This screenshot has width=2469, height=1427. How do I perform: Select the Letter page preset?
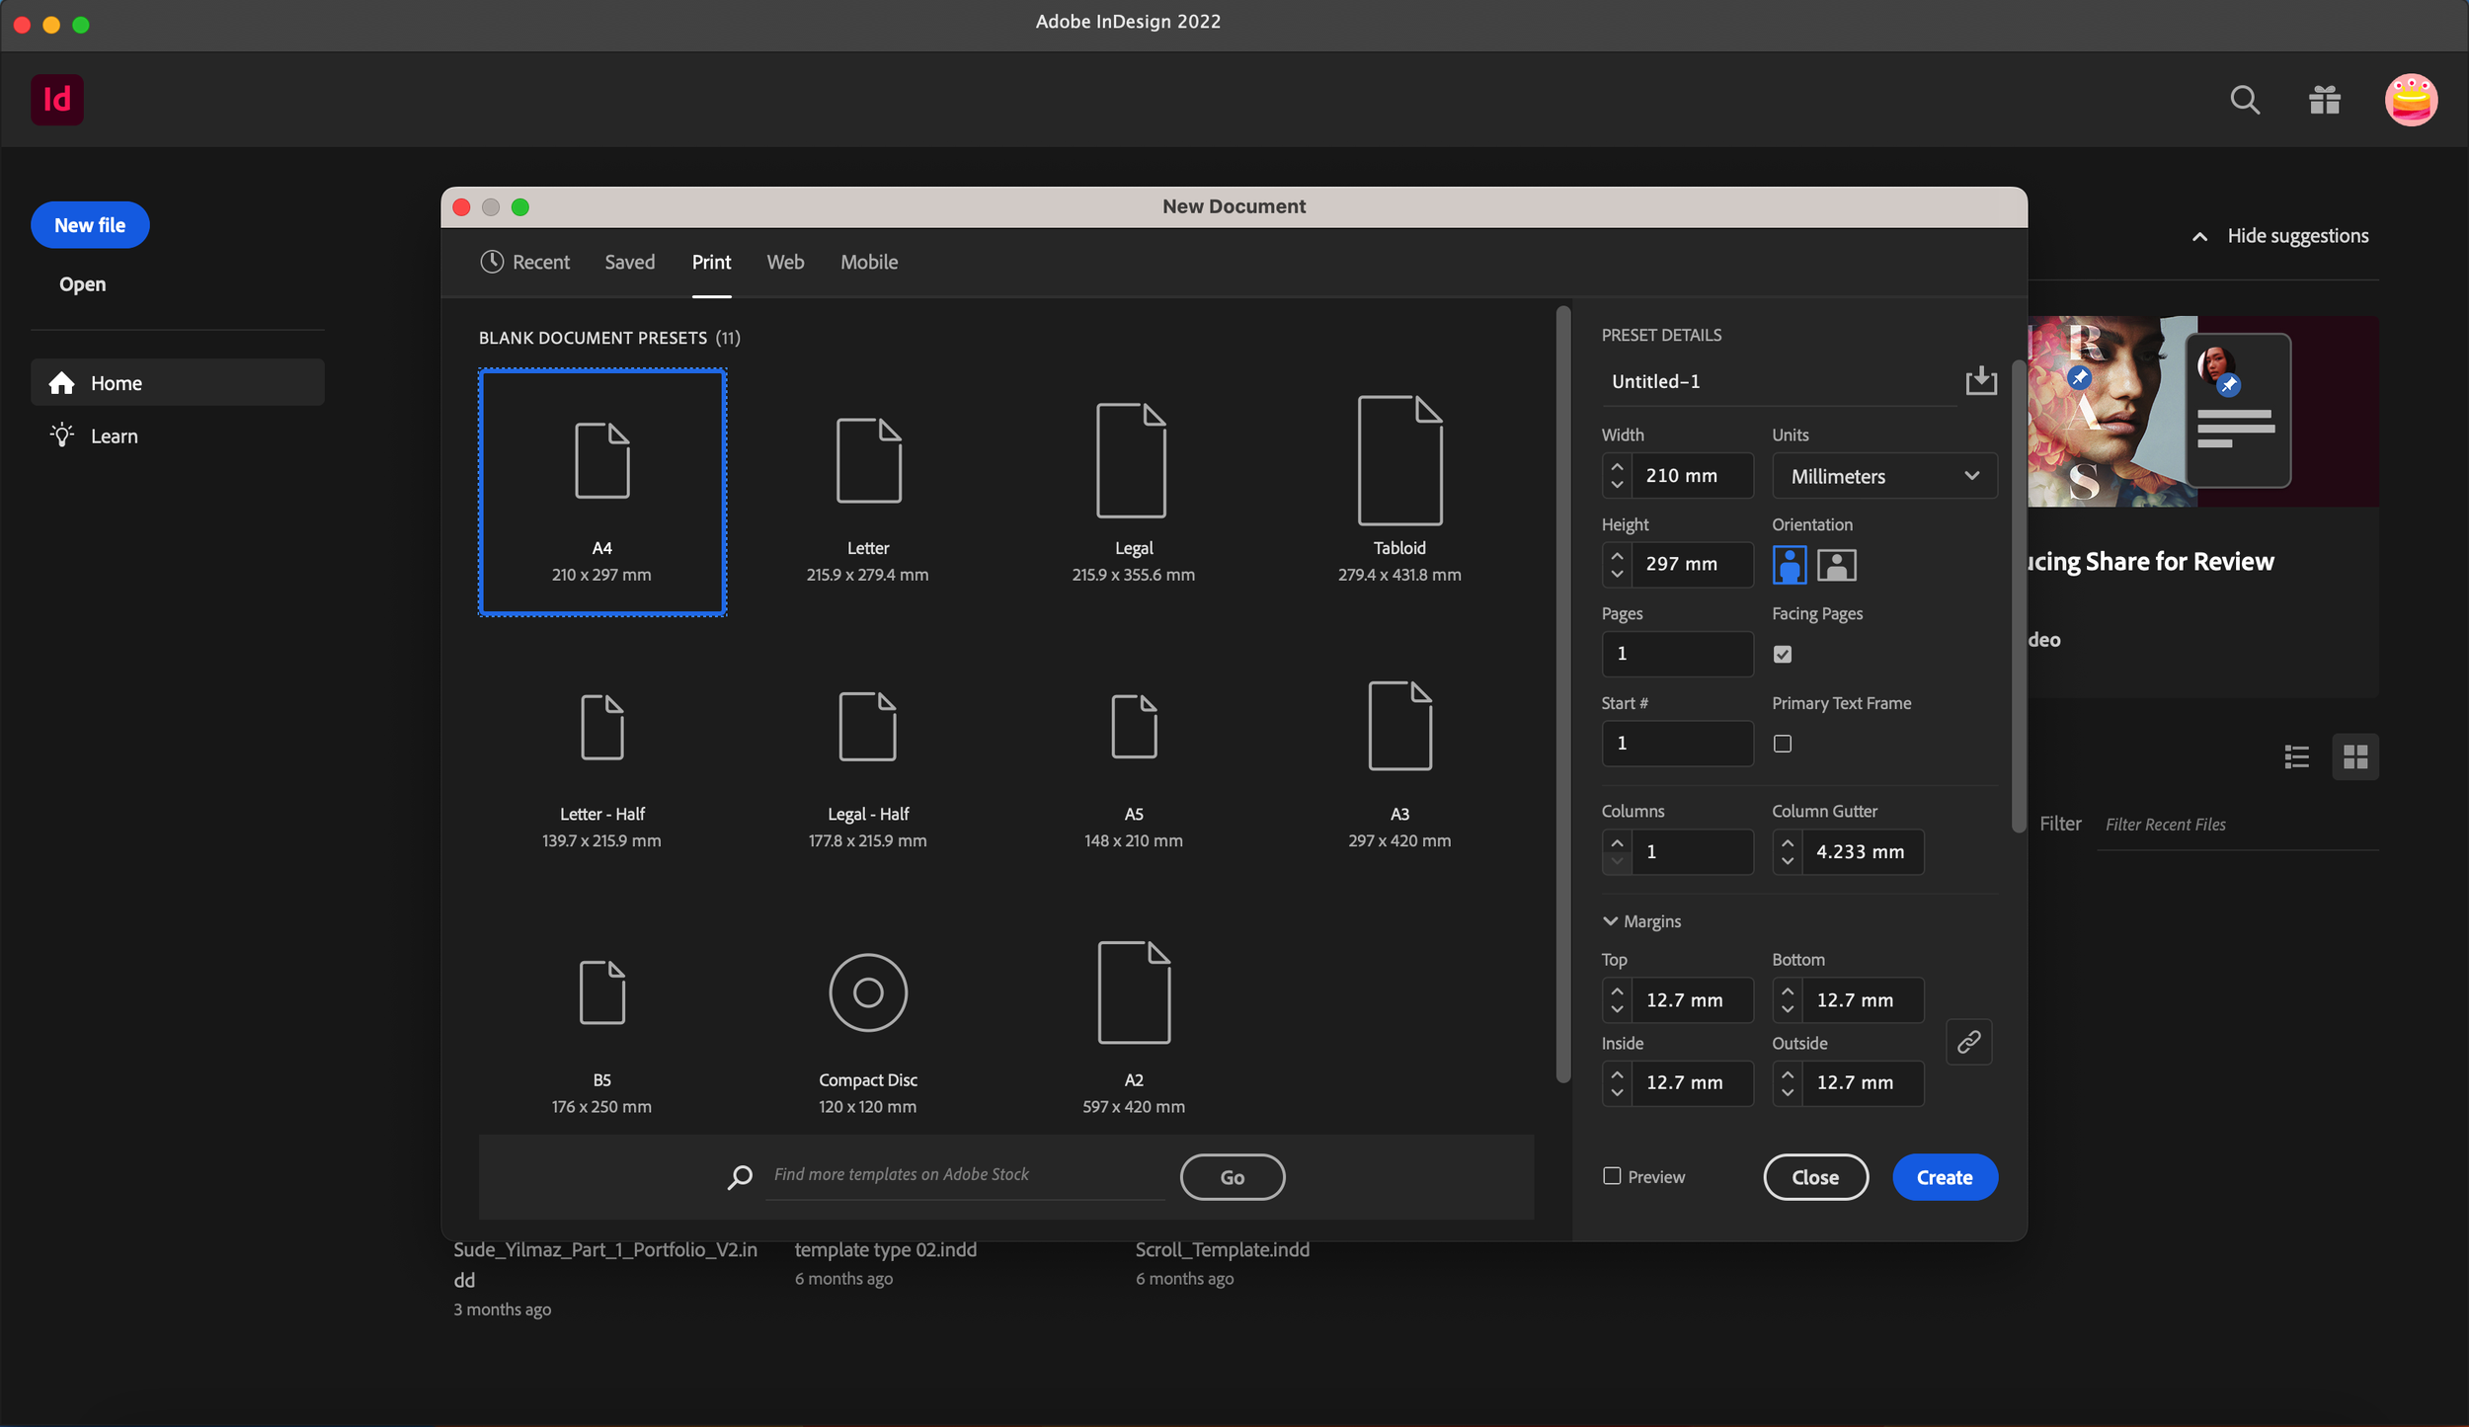coord(868,492)
